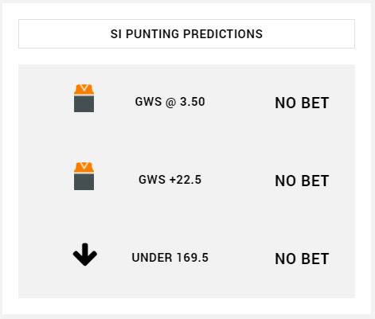Image resolution: width=375 pixels, height=319 pixels.
Task: Select the orange collar of the top jersey
Action: 84,89
